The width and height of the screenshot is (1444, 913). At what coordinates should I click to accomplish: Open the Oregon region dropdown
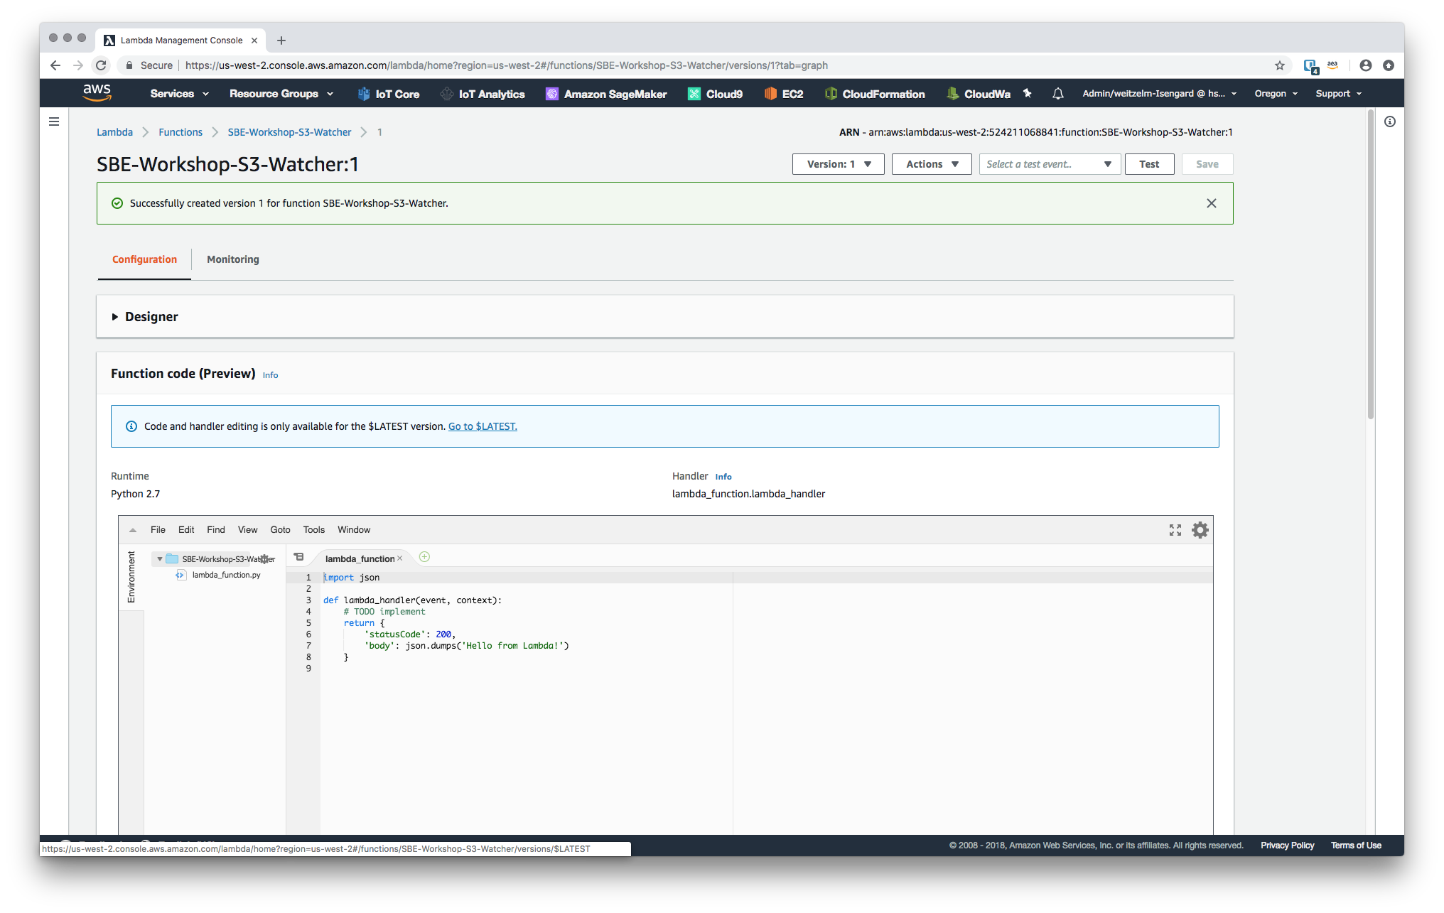1276,94
